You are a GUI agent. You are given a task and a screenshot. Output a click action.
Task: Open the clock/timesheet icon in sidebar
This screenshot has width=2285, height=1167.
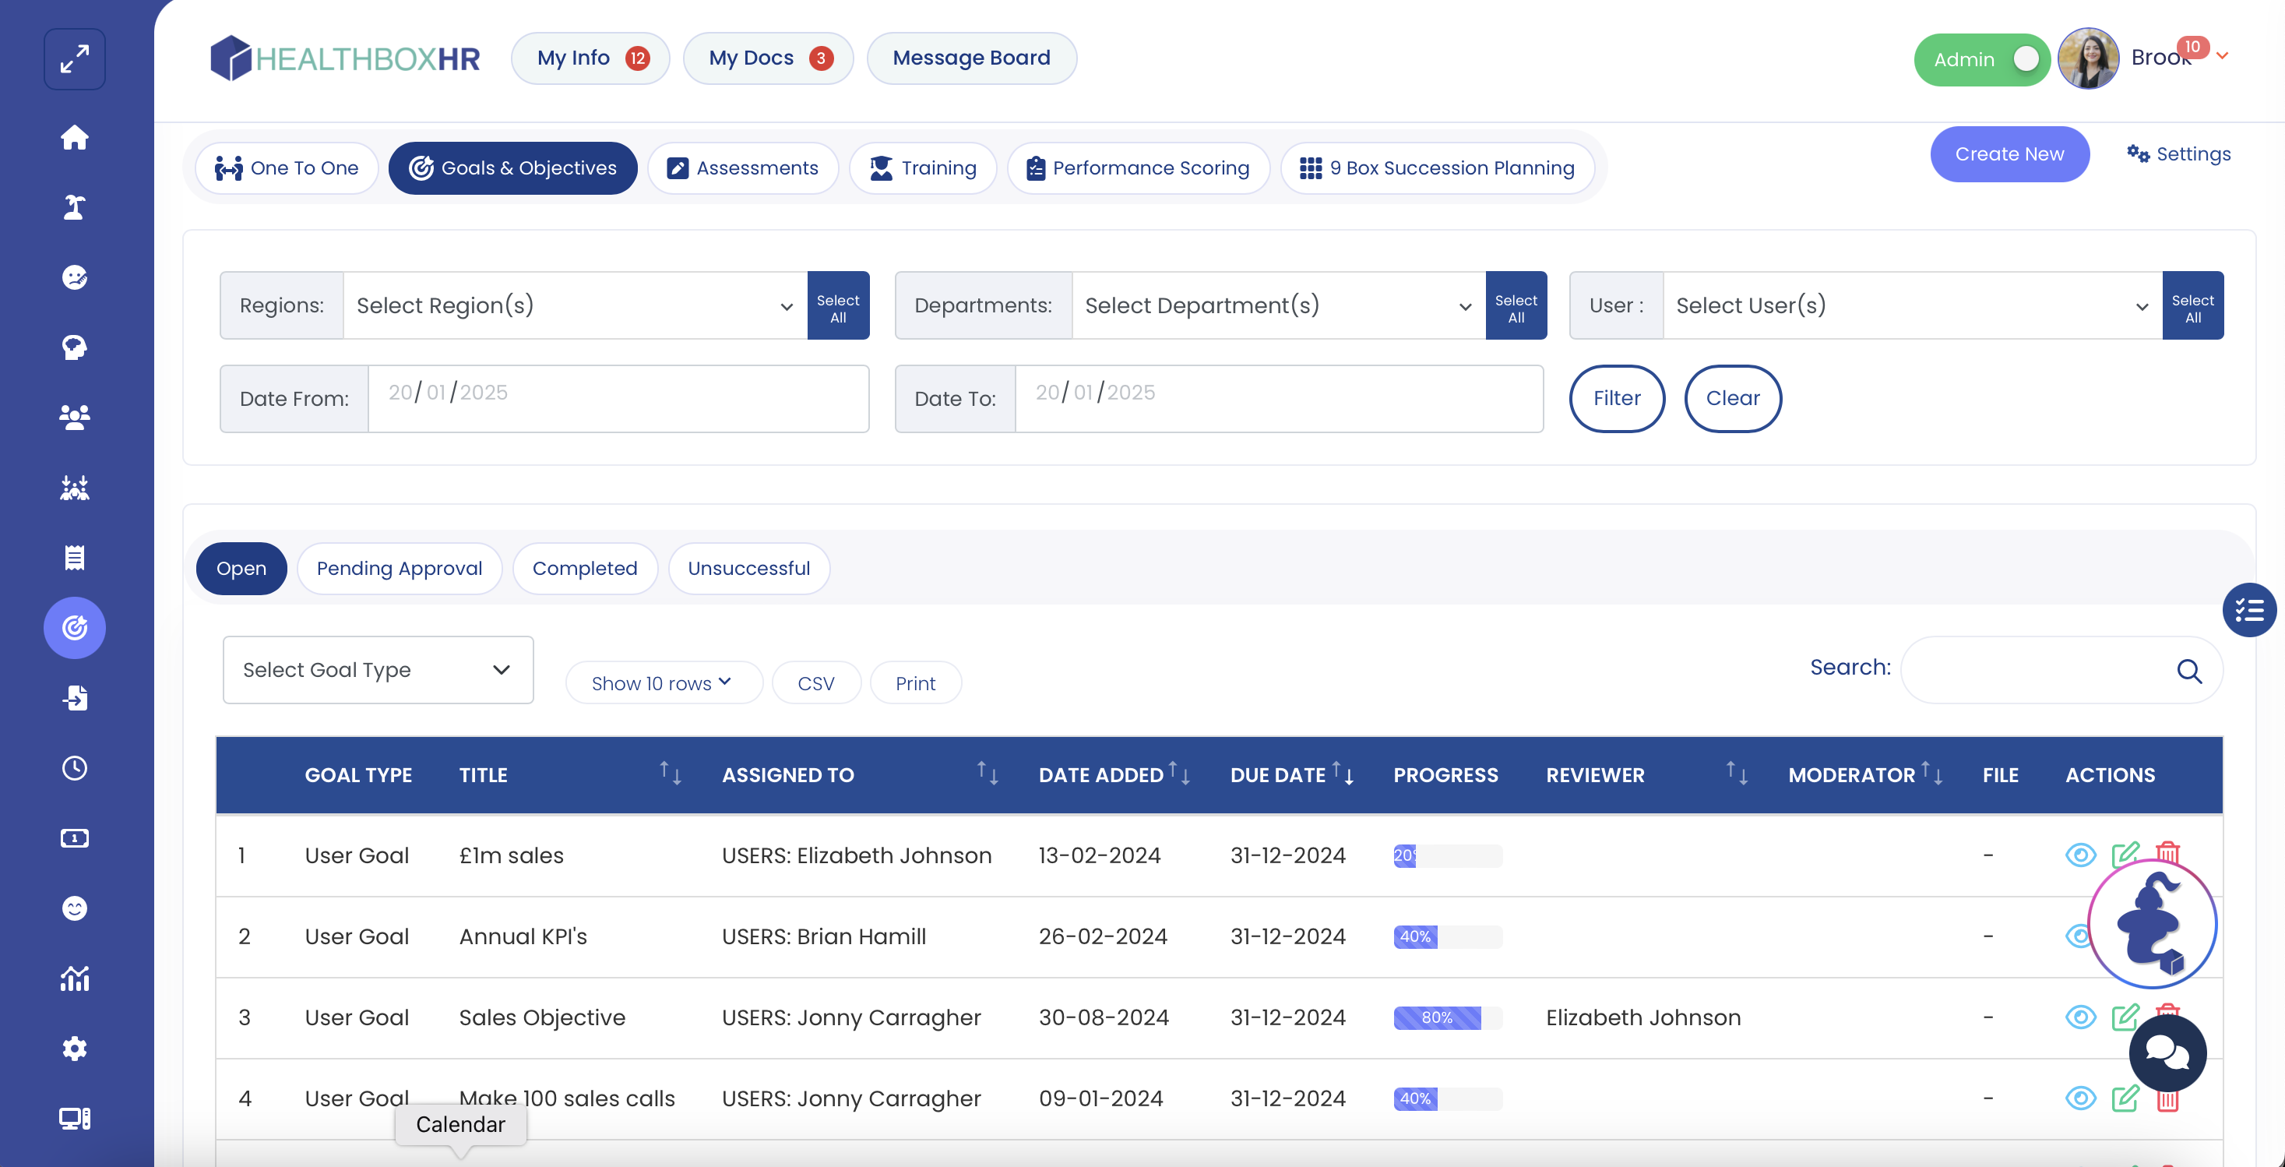coord(75,767)
